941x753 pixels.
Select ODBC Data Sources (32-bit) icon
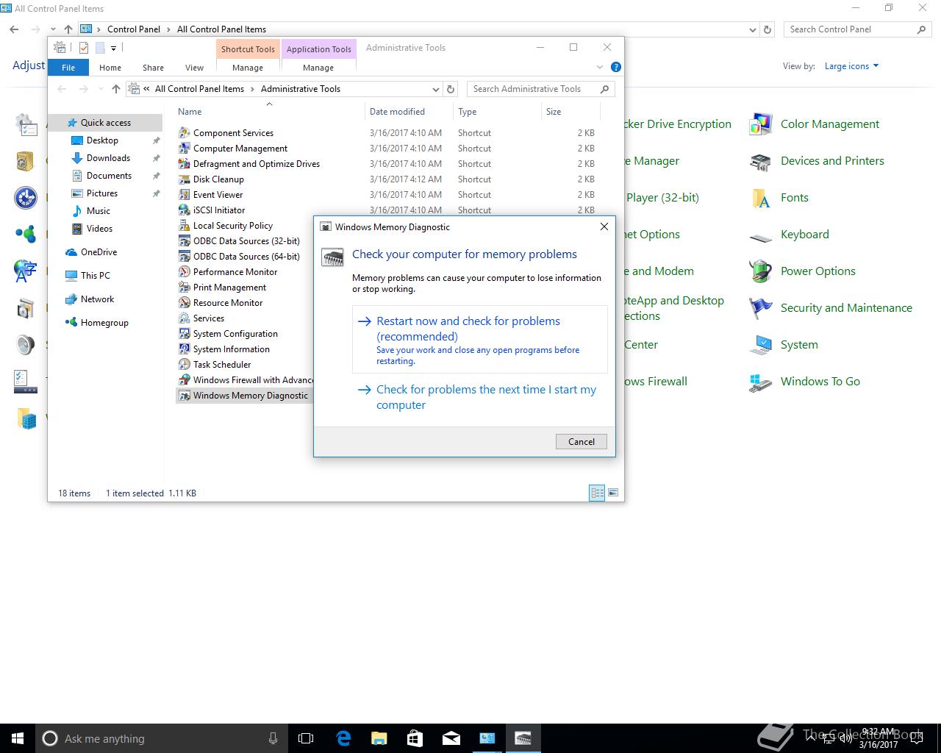[185, 241]
